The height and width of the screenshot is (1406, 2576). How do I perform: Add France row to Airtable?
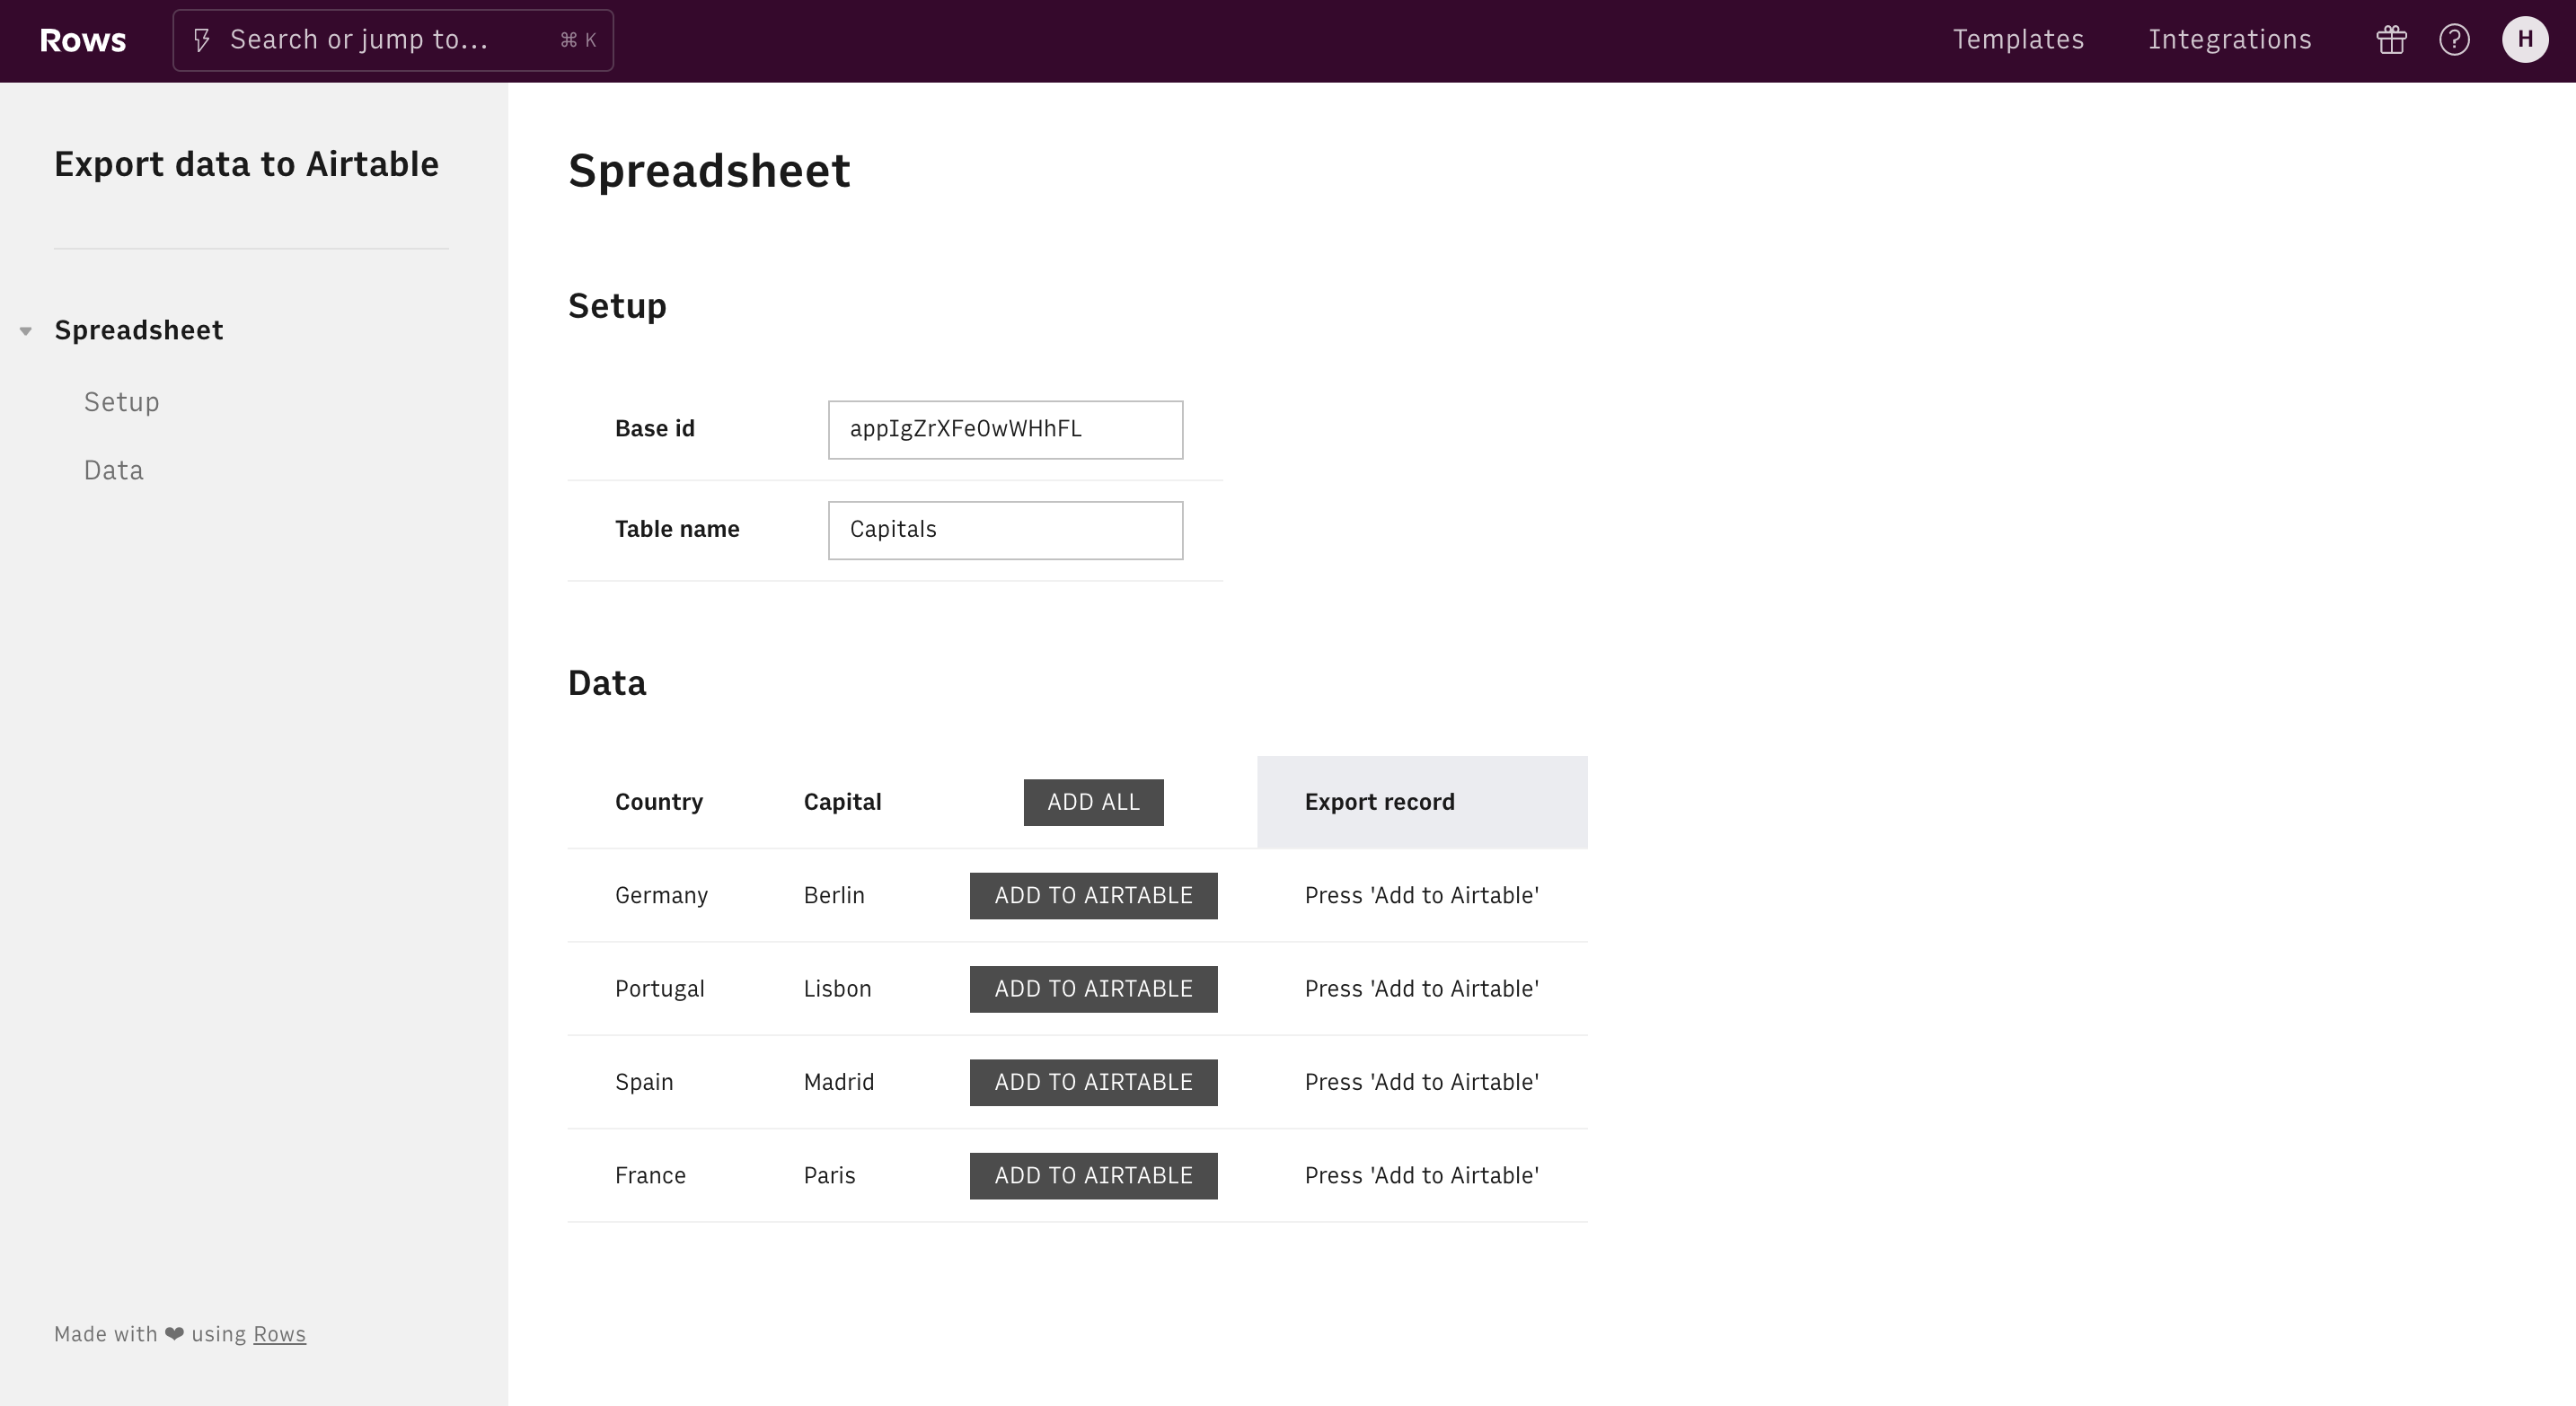(1093, 1175)
